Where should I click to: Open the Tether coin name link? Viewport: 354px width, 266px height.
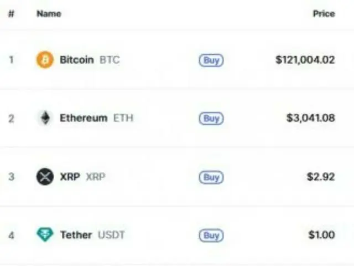(x=76, y=235)
